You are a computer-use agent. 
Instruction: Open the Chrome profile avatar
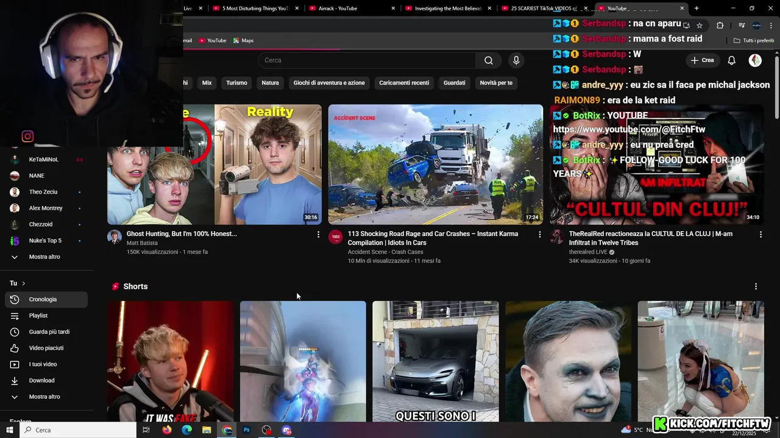point(756,25)
